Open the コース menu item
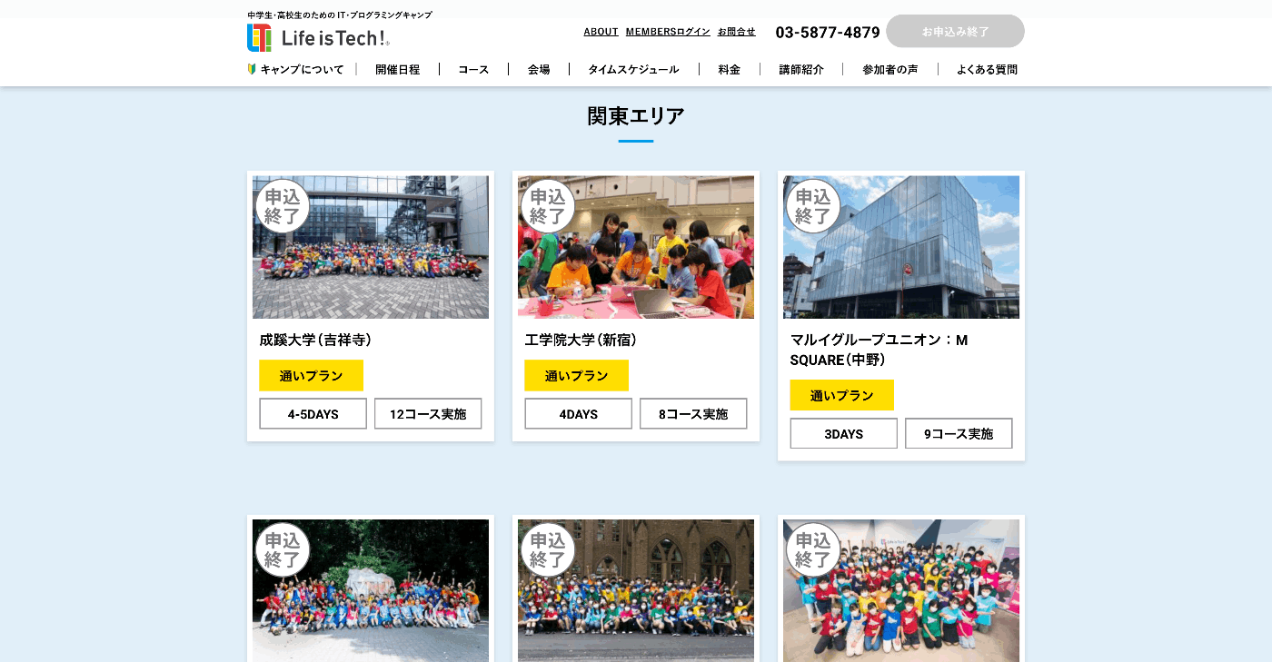The width and height of the screenshot is (1272, 662). (473, 69)
